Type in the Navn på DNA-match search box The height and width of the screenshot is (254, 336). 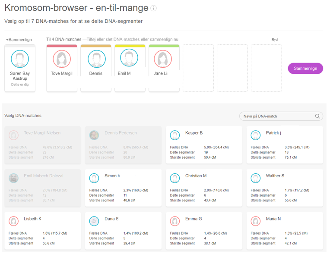tap(276, 116)
